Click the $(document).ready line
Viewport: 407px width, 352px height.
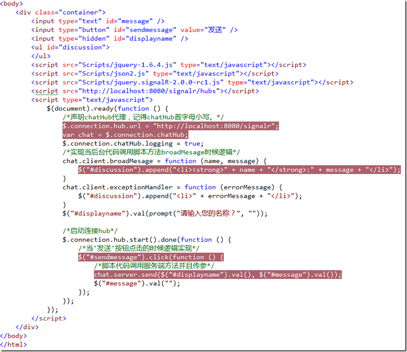[x=108, y=109]
